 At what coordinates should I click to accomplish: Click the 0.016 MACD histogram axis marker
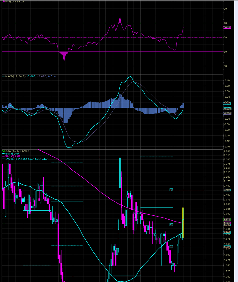(x=227, y=103)
